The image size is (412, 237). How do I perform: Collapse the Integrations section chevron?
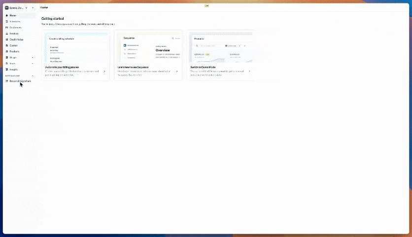(33, 76)
